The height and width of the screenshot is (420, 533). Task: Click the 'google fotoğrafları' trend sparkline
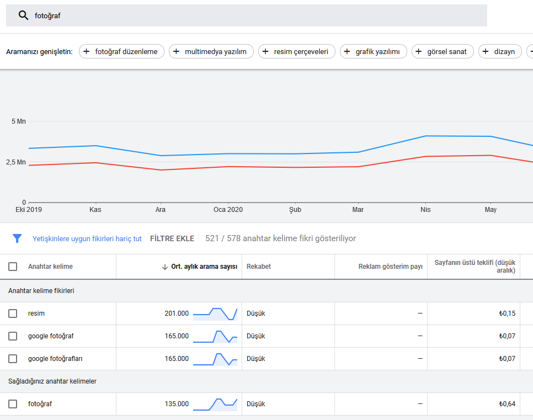coord(215,359)
